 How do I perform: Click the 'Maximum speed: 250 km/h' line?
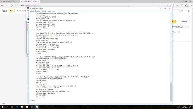[x=45, y=93]
